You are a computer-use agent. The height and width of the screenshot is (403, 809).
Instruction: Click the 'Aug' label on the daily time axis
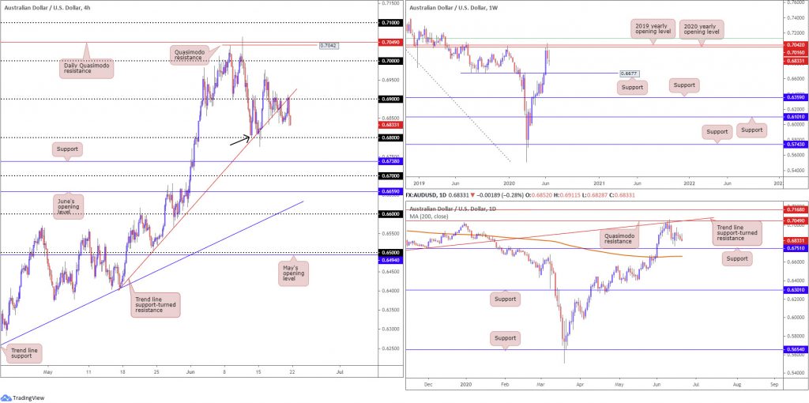(737, 386)
